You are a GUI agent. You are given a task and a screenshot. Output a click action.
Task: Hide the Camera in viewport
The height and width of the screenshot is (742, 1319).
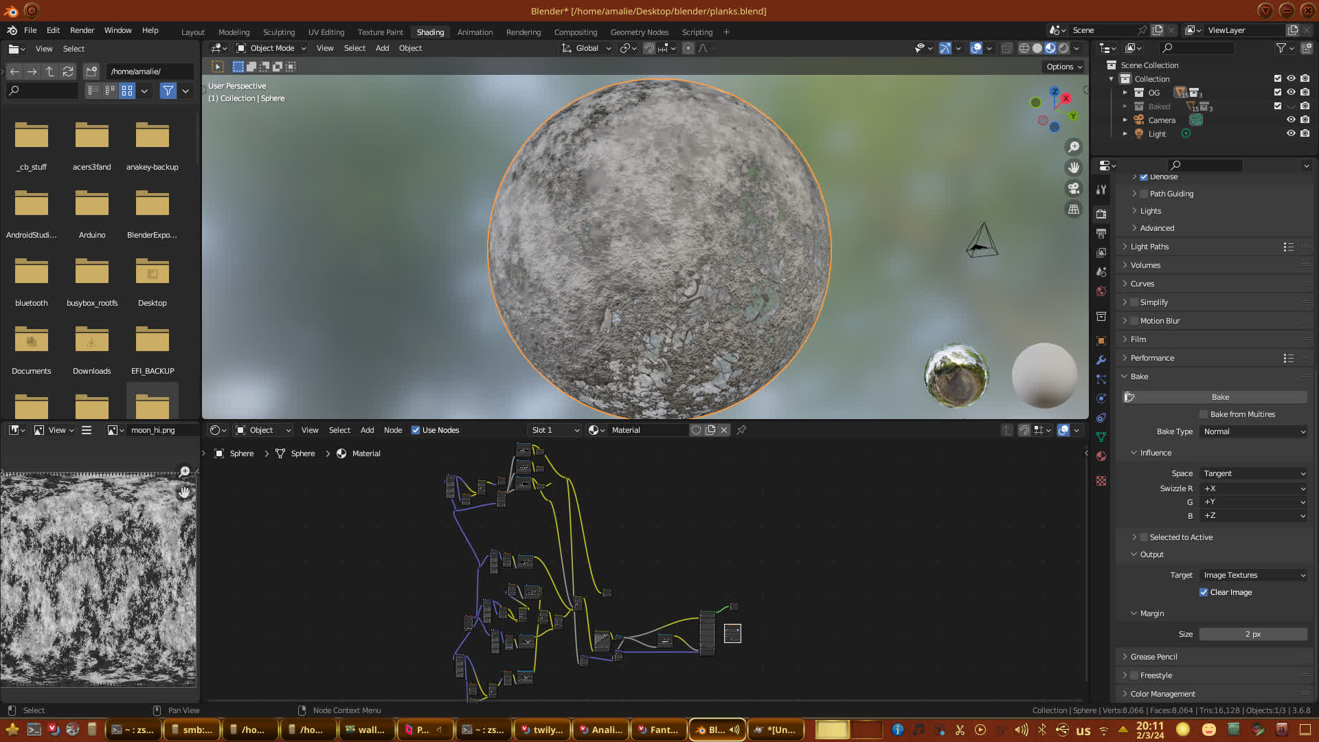1291,120
